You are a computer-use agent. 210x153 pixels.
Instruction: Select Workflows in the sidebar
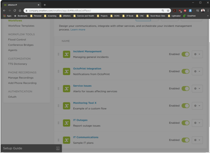(x=15, y=20)
